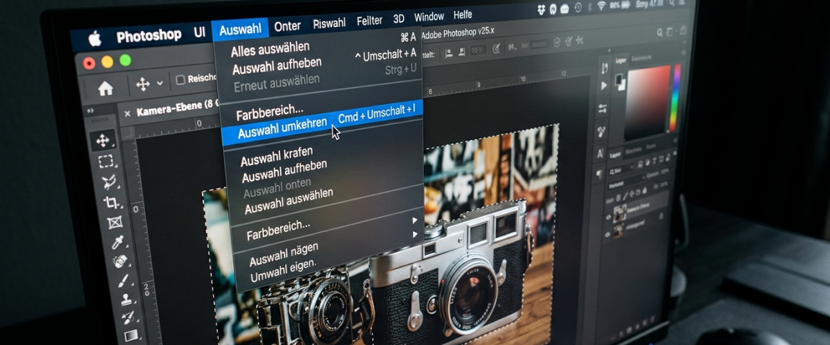Screen dimensions: 830x345
Task: Select the Move tool in the toolbox
Action: pos(103,140)
